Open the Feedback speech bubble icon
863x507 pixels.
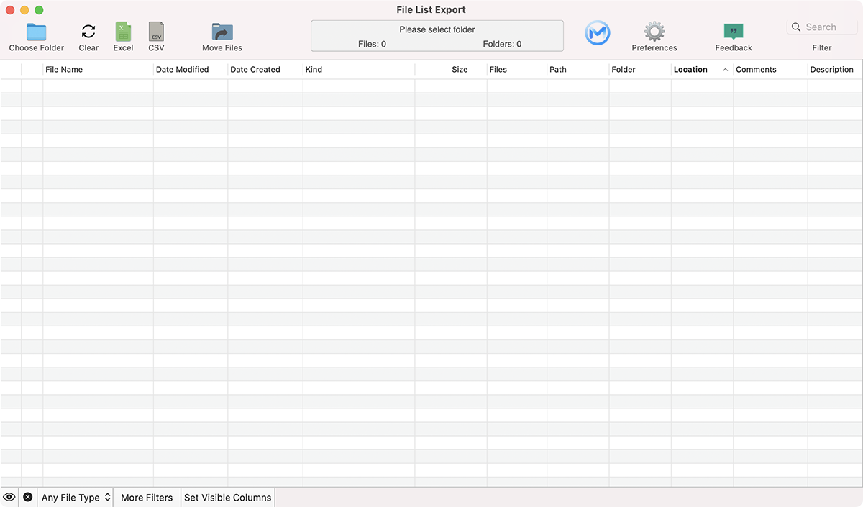coord(734,32)
